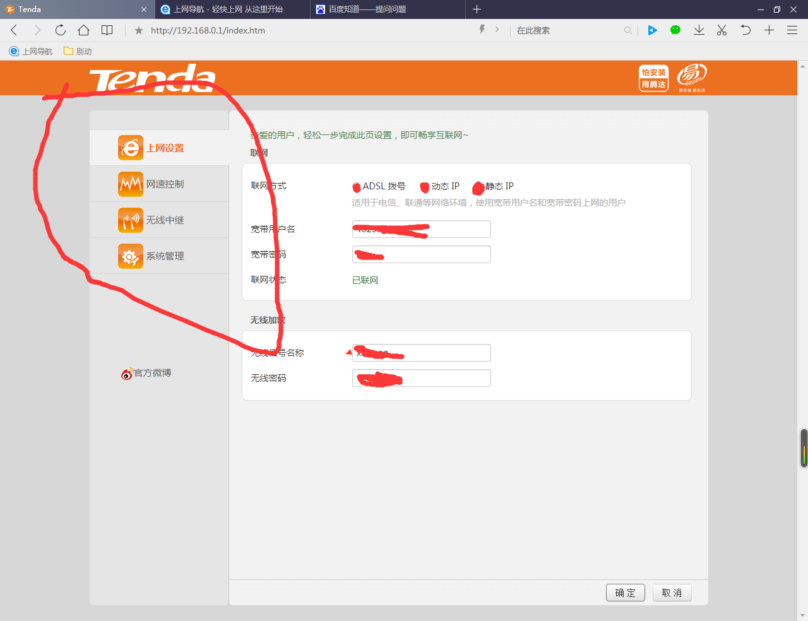
Task: Bookmark this page with the star icon
Action: coord(139,30)
